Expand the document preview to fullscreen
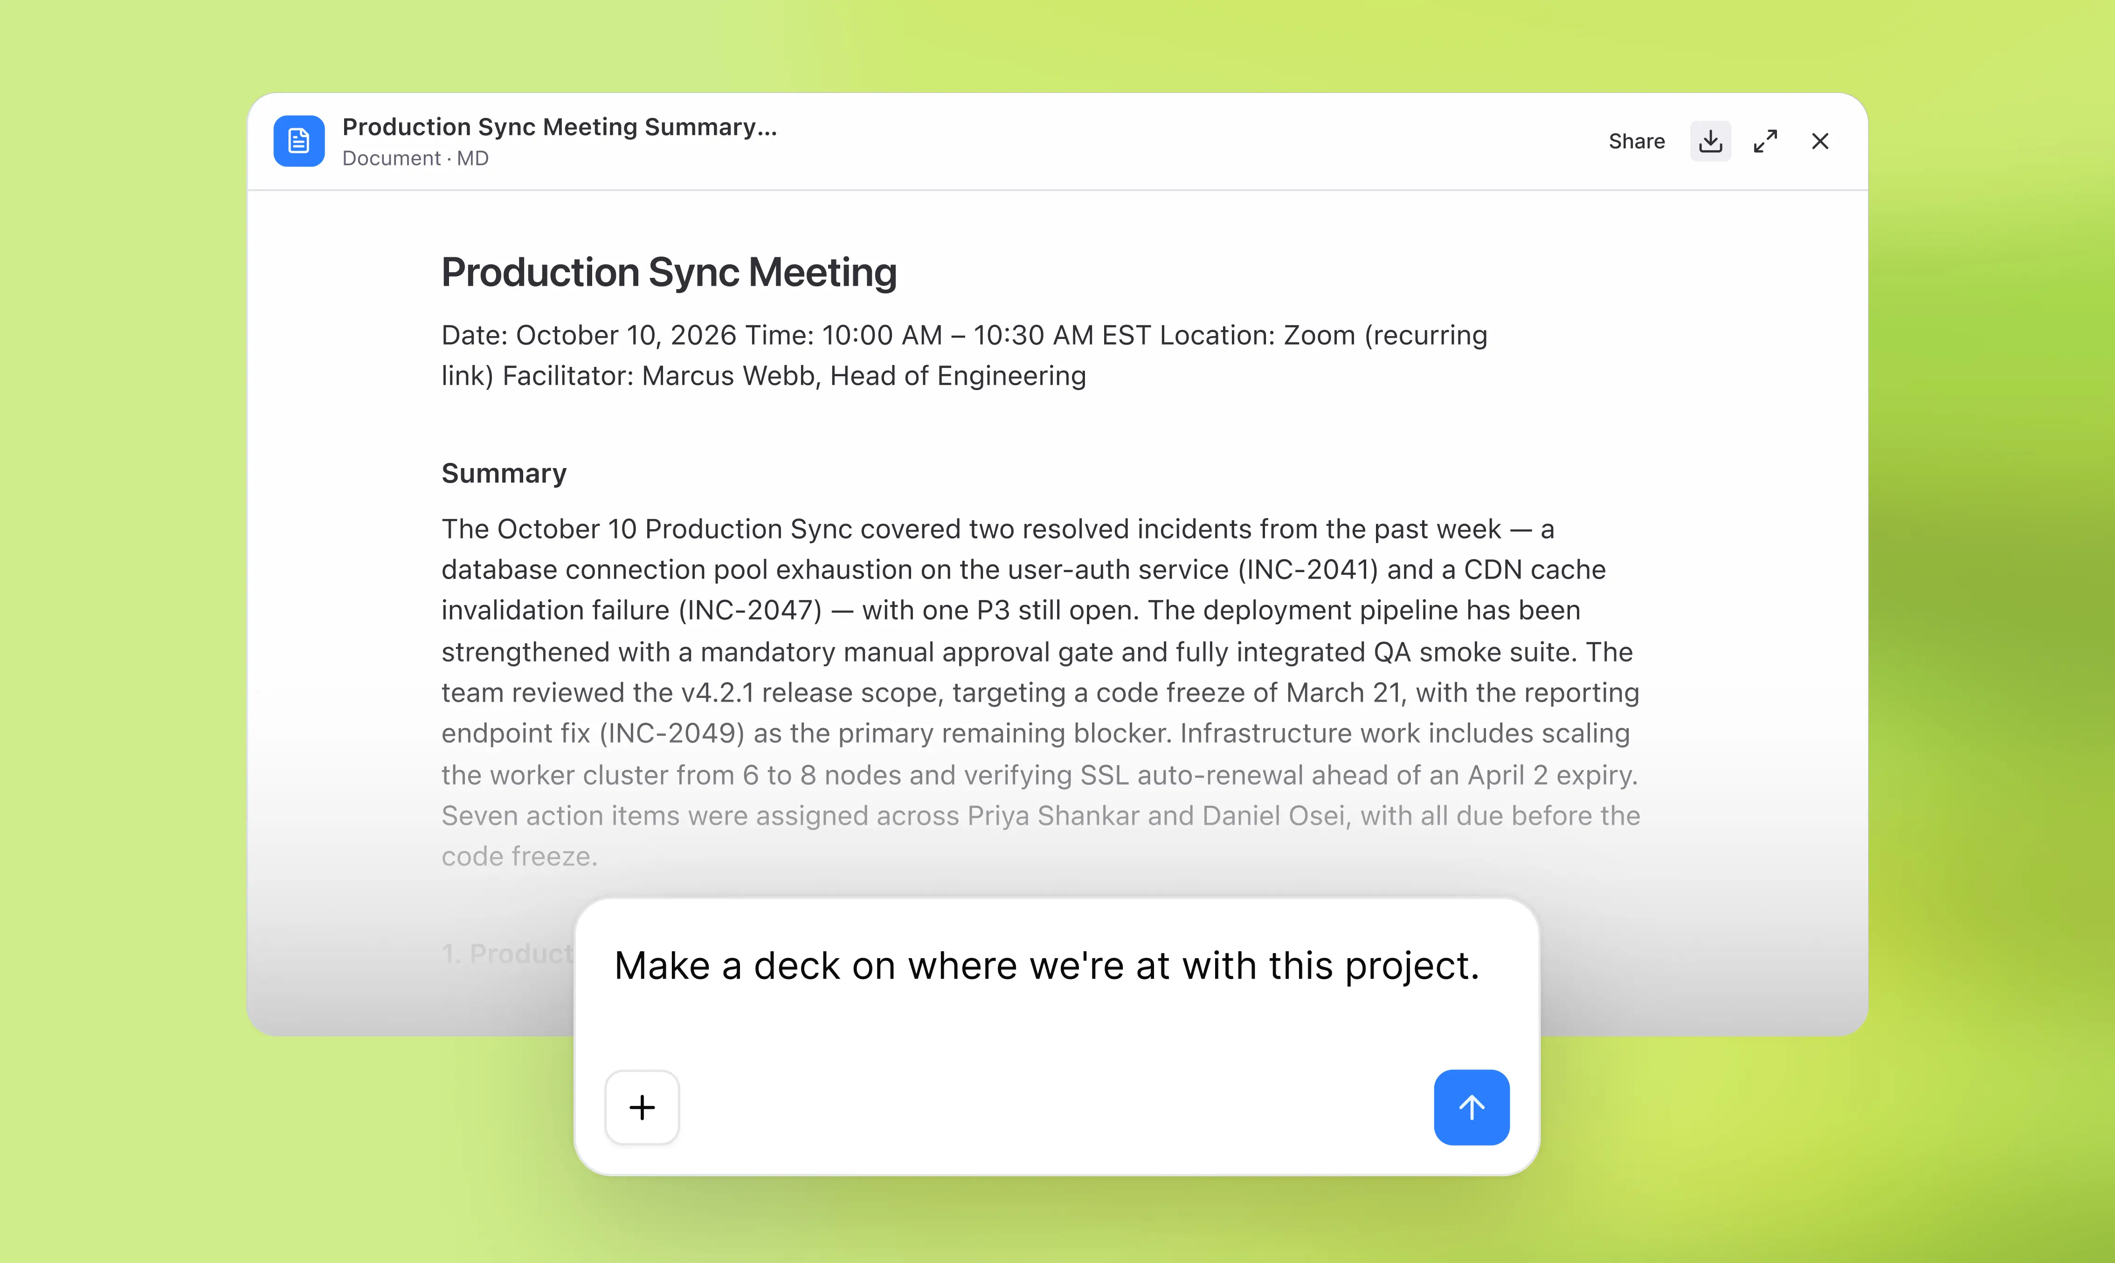 [x=1765, y=141]
